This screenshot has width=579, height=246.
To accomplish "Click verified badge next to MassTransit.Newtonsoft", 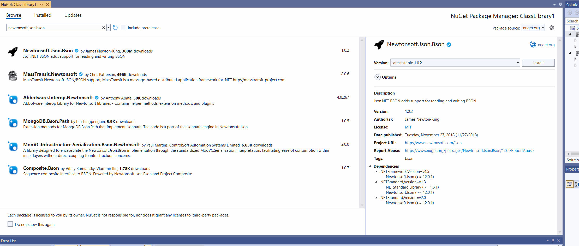I will pos(81,74).
